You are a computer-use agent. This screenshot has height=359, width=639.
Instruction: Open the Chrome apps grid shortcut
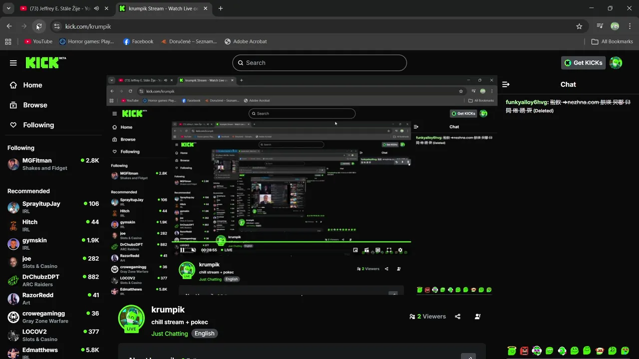pos(8,41)
